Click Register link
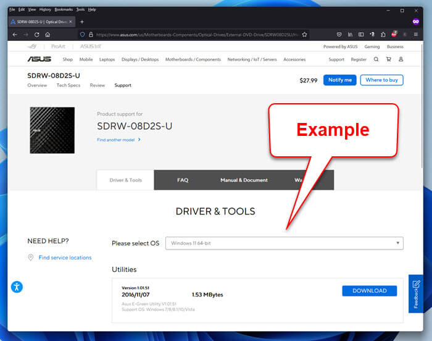The image size is (432, 341). coord(359,59)
